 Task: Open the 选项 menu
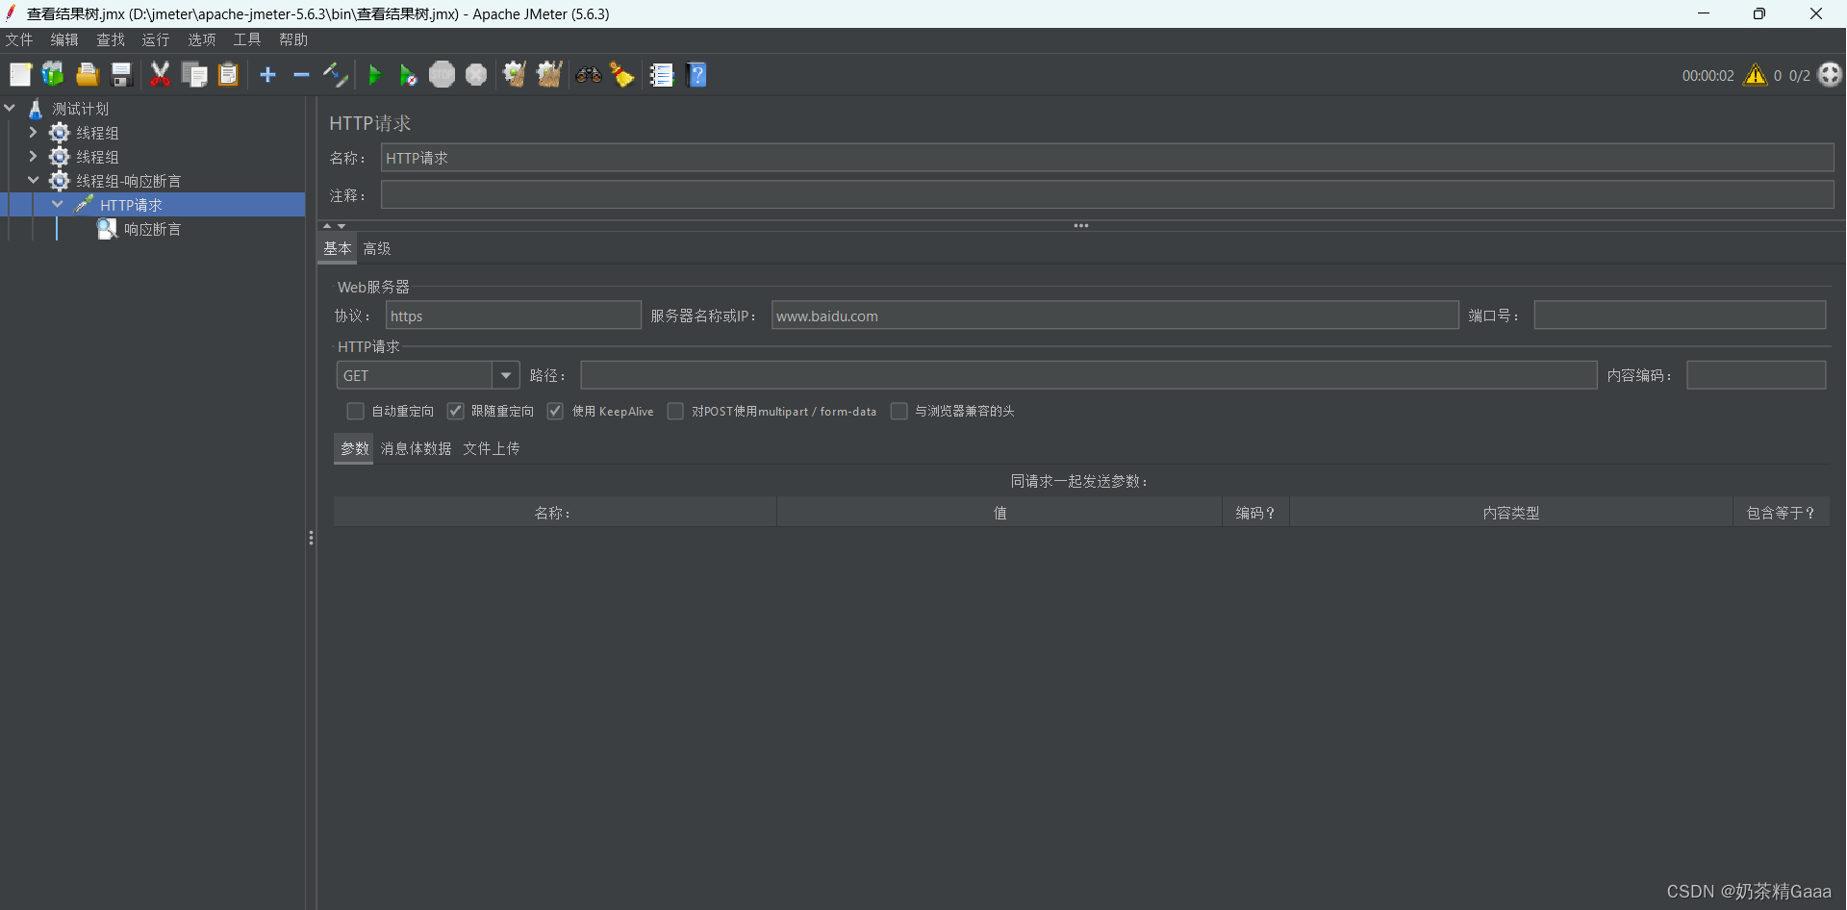[x=202, y=39]
